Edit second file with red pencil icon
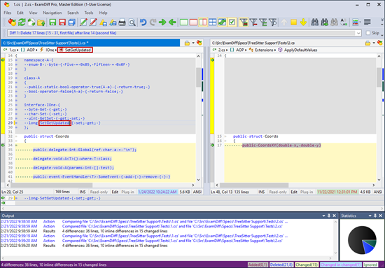Screen dimensions: 385x268 pos(93,22)
